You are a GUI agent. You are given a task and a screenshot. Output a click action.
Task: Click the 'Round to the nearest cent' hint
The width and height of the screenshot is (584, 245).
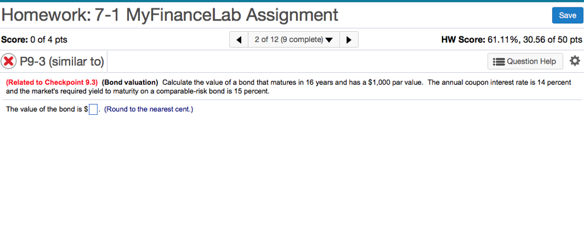[x=149, y=109]
